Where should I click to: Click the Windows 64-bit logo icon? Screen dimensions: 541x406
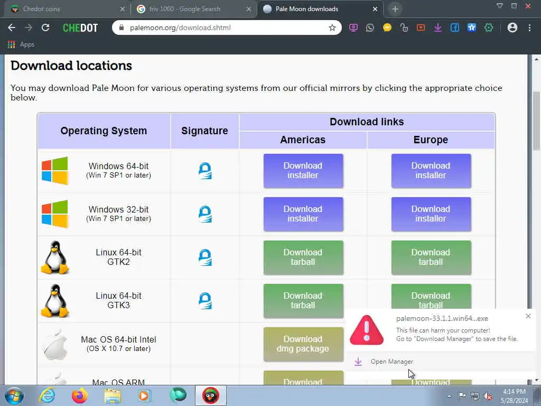[x=55, y=171]
